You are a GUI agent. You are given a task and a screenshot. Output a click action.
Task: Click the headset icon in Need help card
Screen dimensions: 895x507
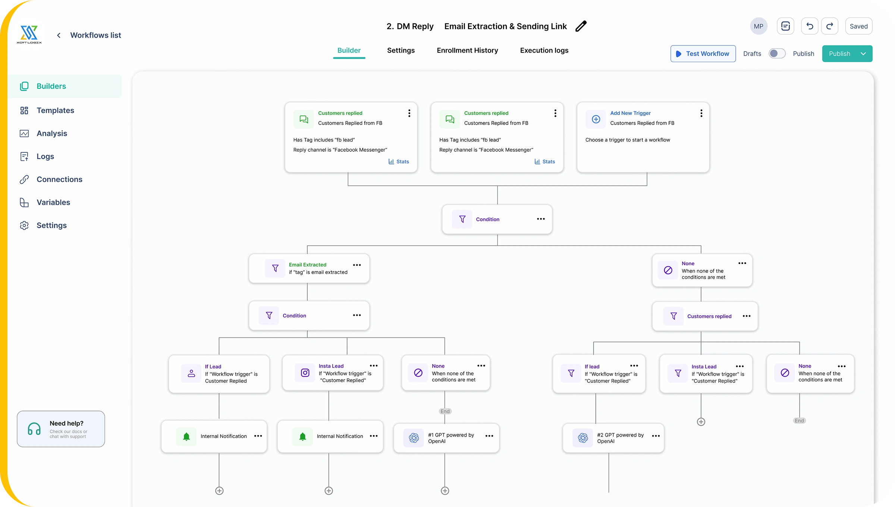(x=34, y=429)
